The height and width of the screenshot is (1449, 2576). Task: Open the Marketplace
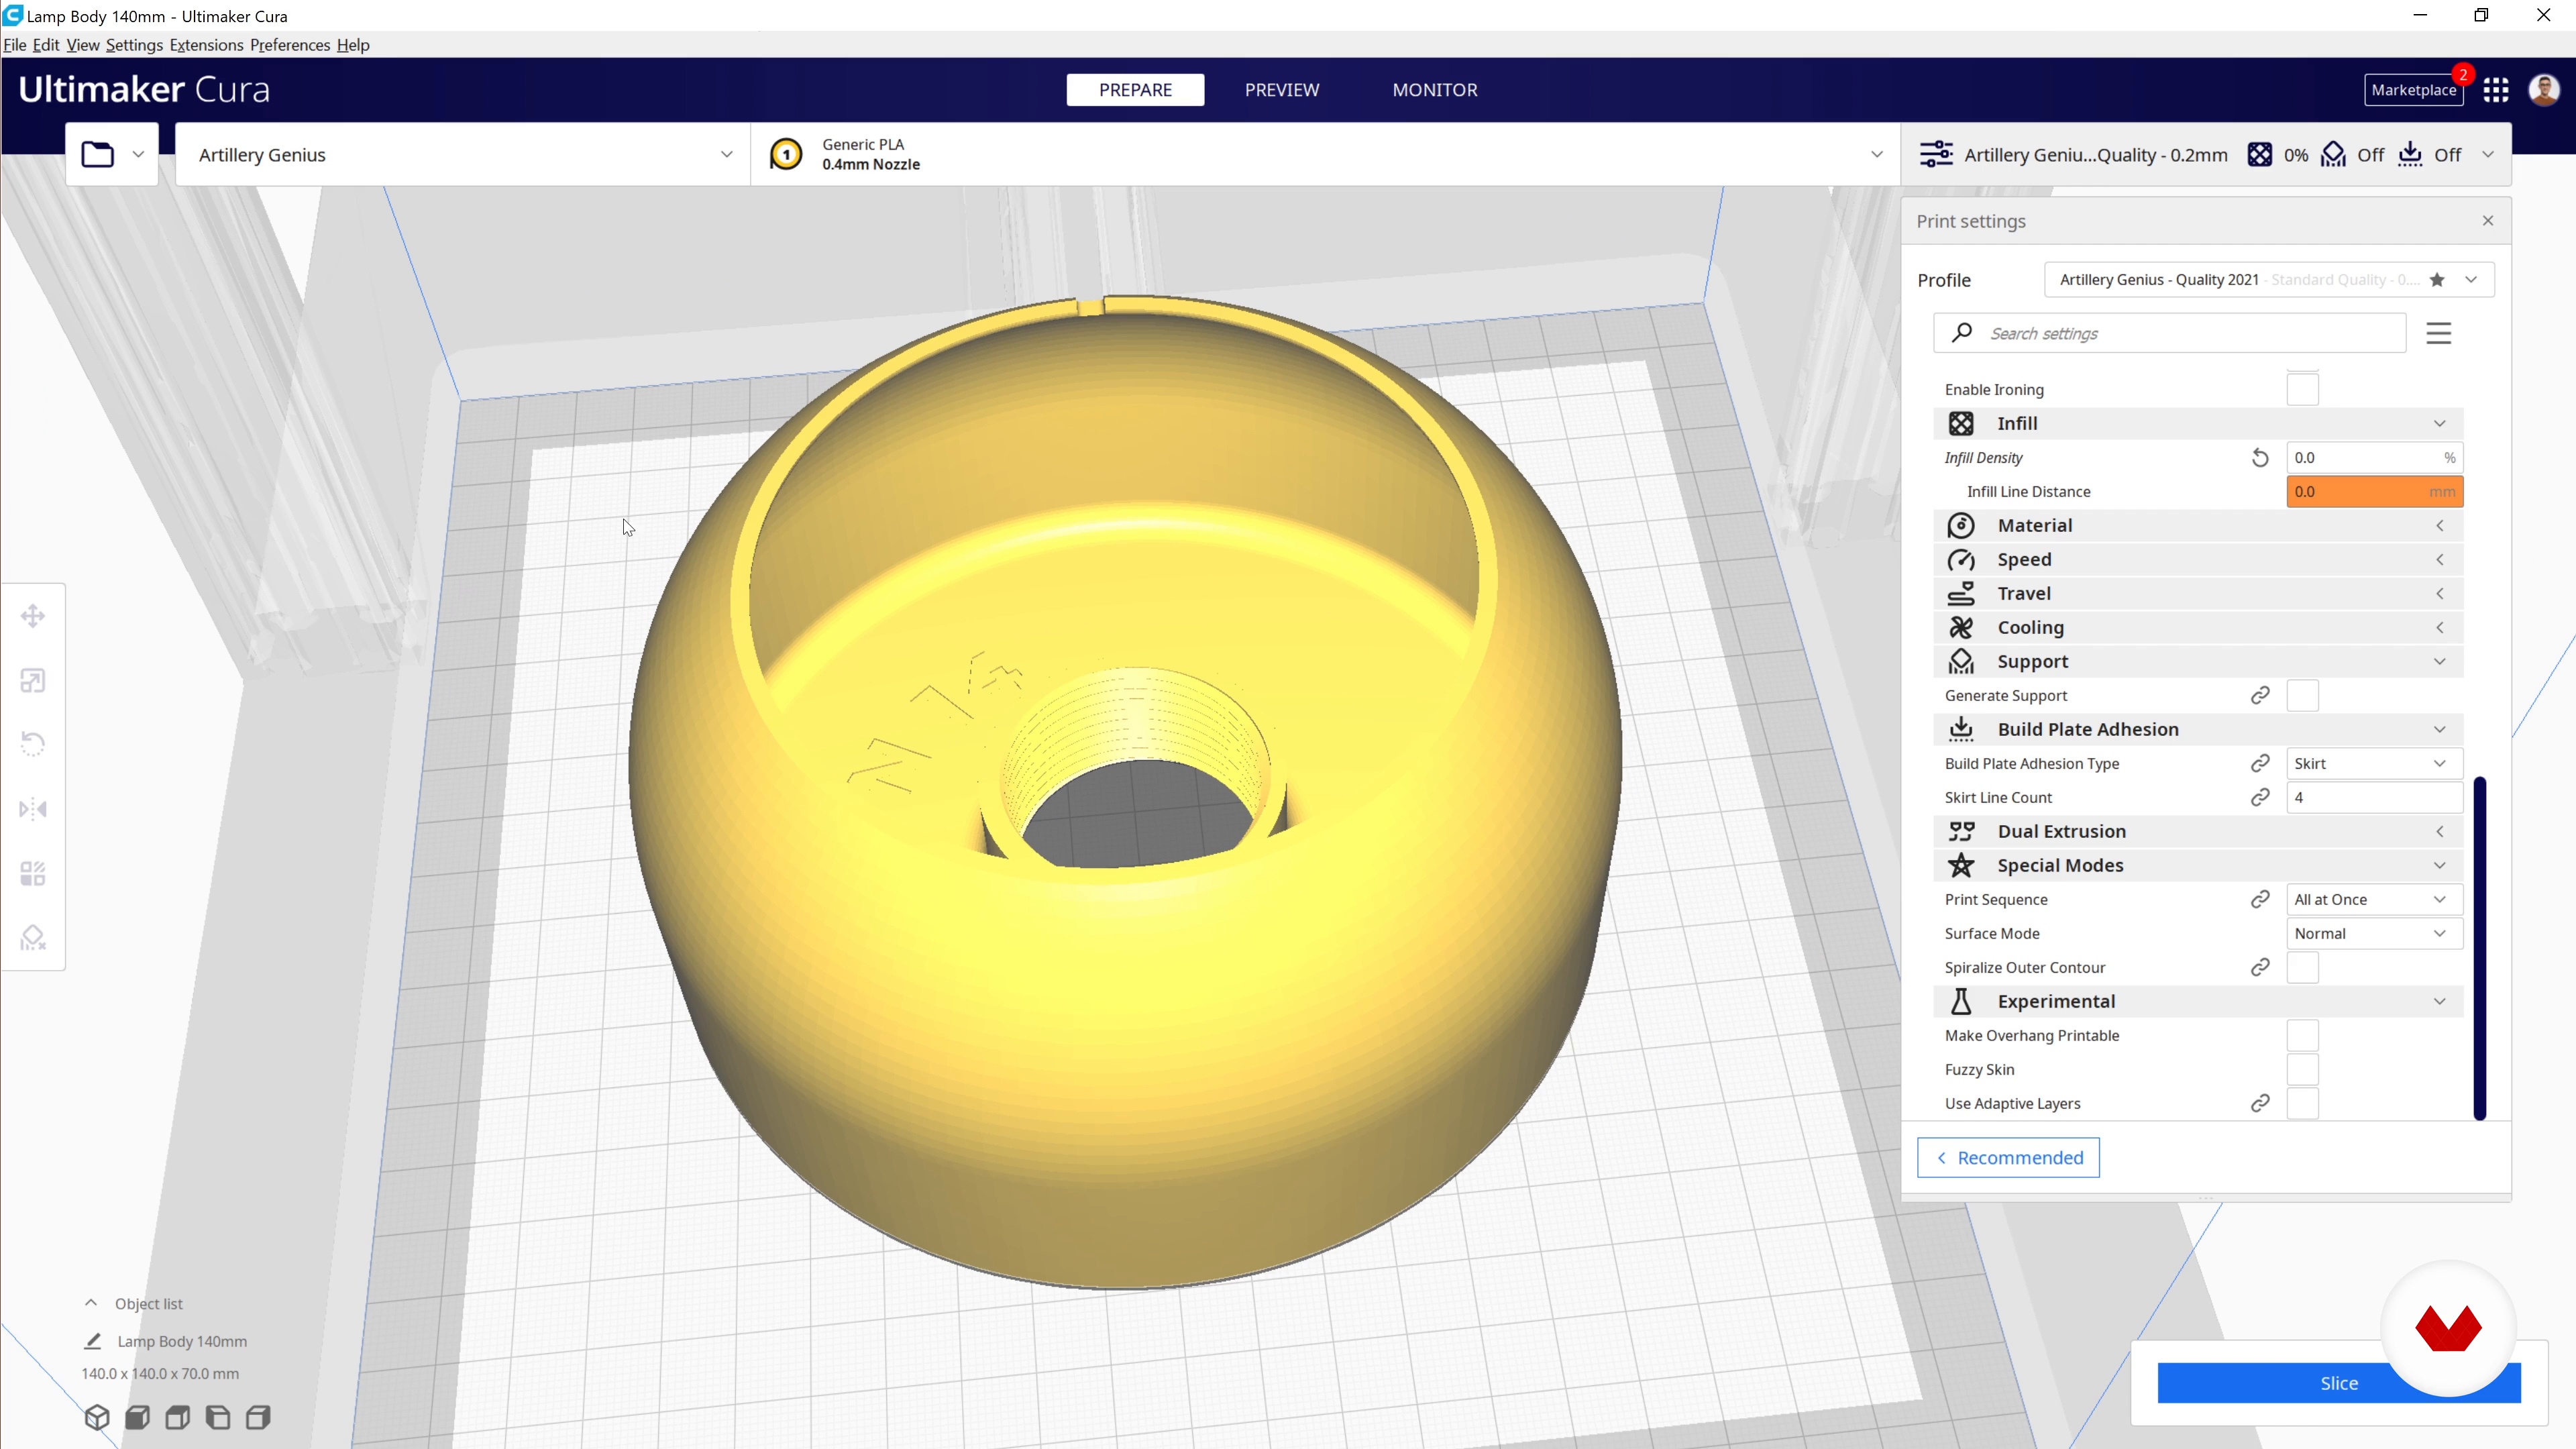click(x=2413, y=90)
